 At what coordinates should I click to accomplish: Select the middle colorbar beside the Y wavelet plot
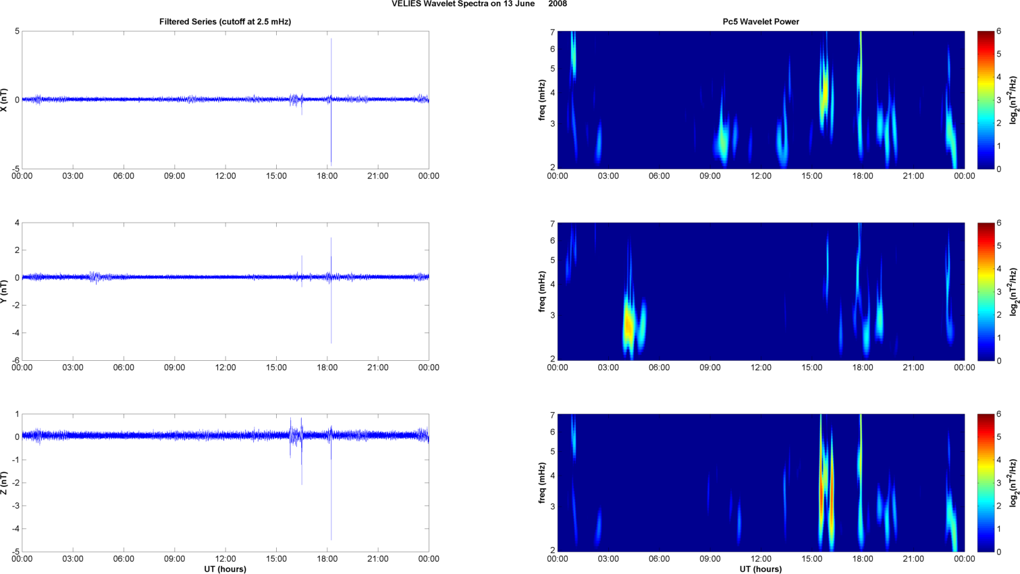986,291
